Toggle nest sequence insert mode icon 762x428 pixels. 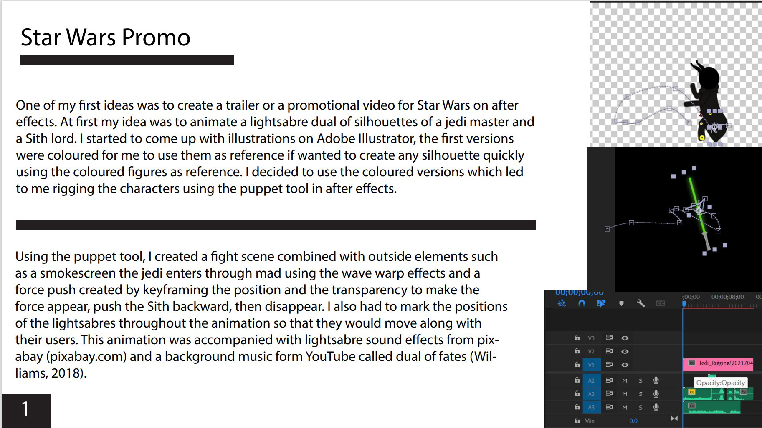[562, 303]
